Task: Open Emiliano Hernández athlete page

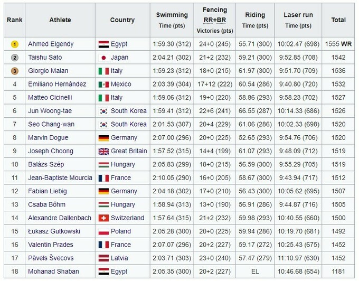Action: point(56,84)
